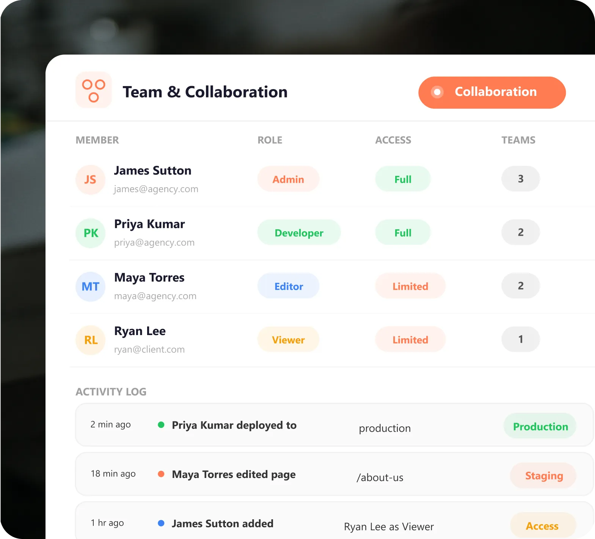Click the email priya@agency.com

[154, 243]
